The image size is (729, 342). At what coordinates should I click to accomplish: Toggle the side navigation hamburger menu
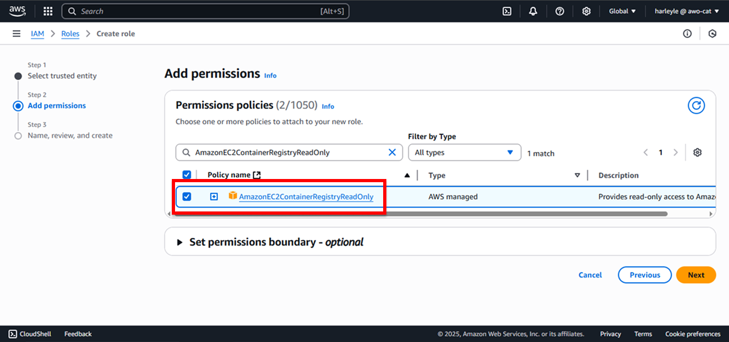coord(17,34)
